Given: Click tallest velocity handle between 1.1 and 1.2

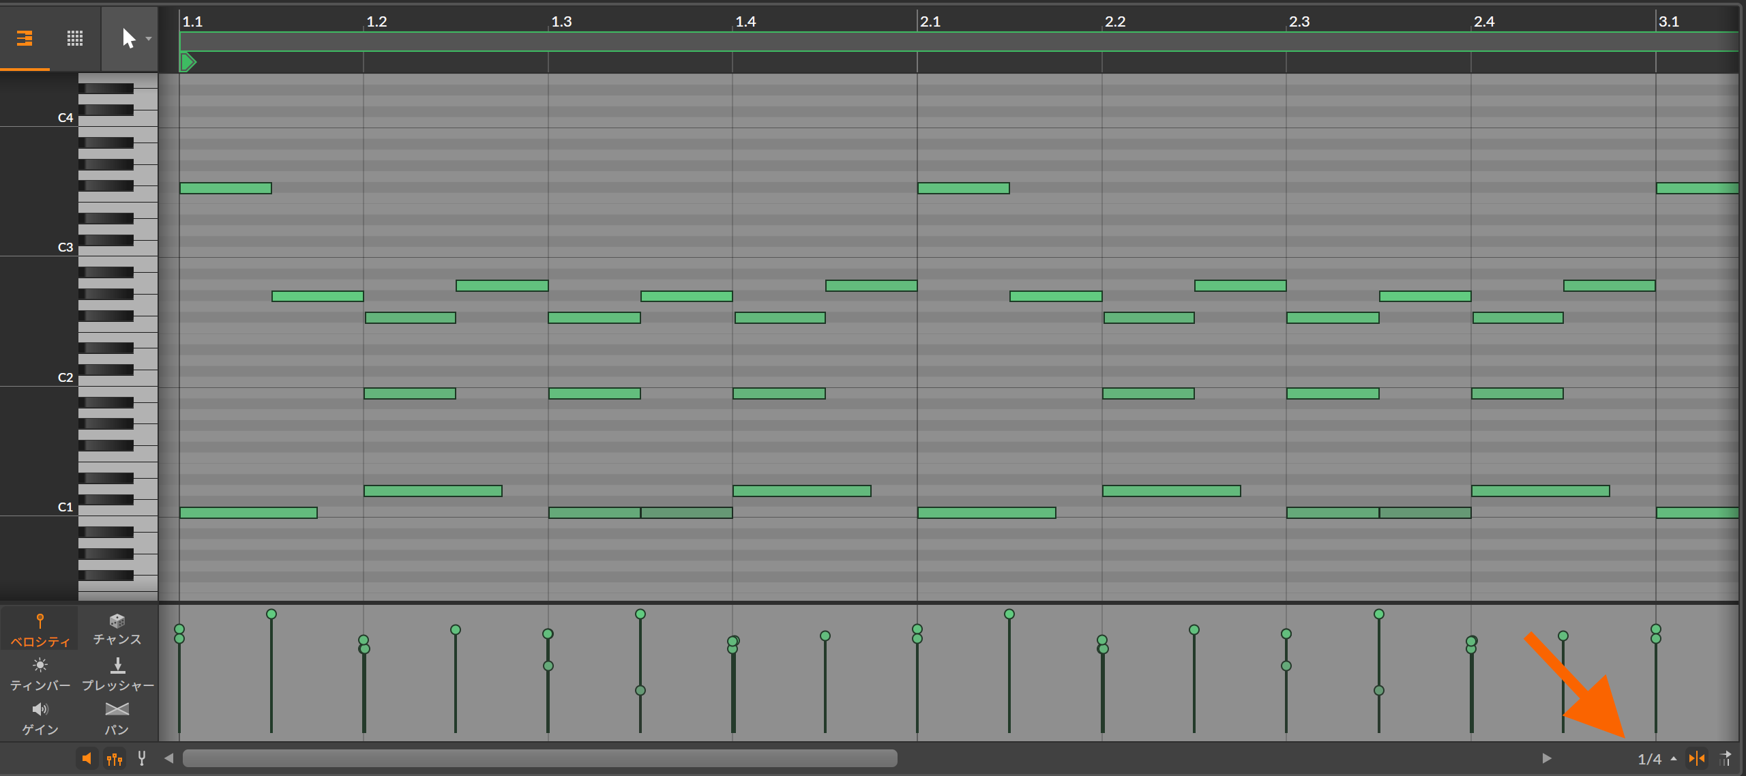Looking at the screenshot, I should pyautogui.click(x=271, y=614).
